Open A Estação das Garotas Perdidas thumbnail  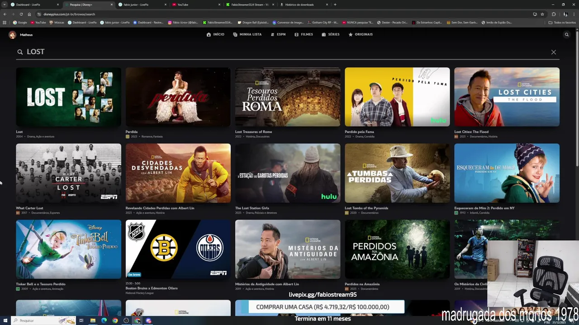288,173
